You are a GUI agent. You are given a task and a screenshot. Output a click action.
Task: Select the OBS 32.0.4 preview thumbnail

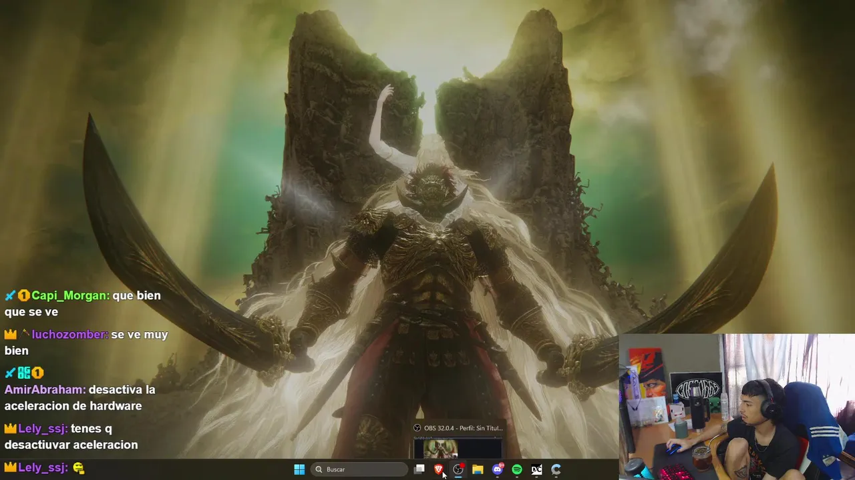(458, 448)
